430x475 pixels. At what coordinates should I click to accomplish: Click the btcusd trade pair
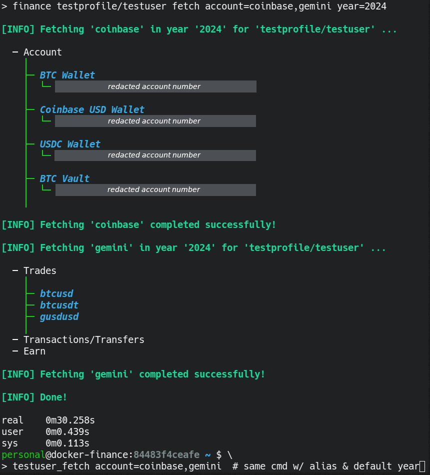point(56,293)
